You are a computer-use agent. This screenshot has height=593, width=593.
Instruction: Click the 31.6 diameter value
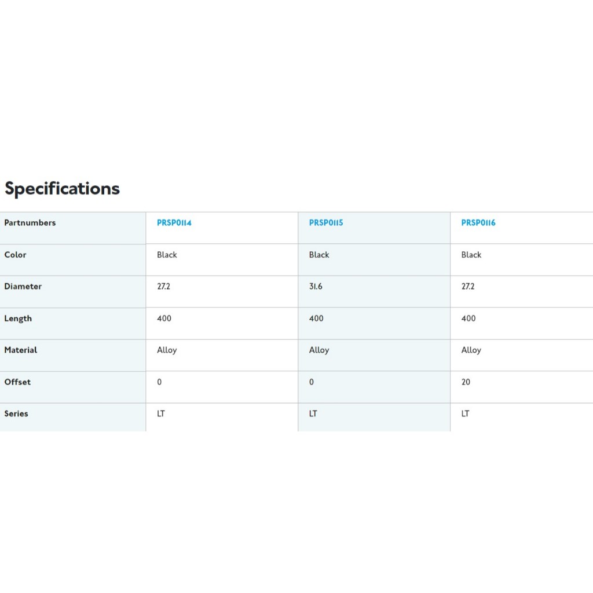pos(316,287)
